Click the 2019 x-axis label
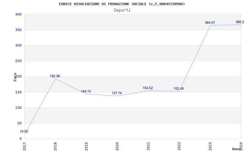This screenshot has height=152, width=244. [x=86, y=146]
